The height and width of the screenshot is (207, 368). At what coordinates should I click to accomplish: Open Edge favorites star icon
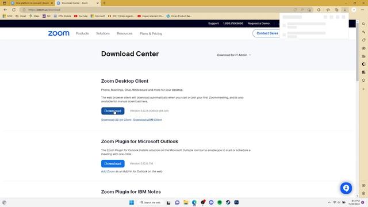(328, 10)
